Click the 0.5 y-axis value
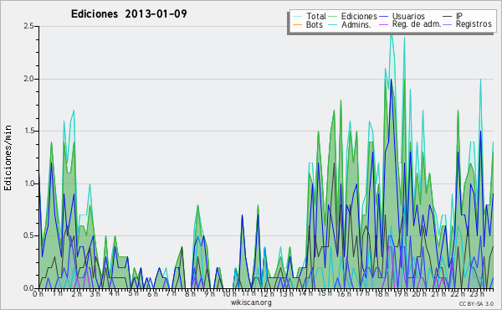The image size is (502, 310). 28,236
